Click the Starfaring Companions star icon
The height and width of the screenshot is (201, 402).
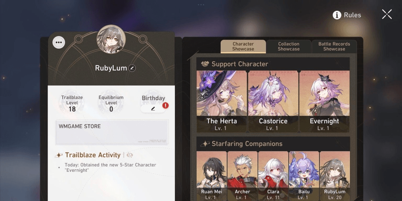click(205, 143)
